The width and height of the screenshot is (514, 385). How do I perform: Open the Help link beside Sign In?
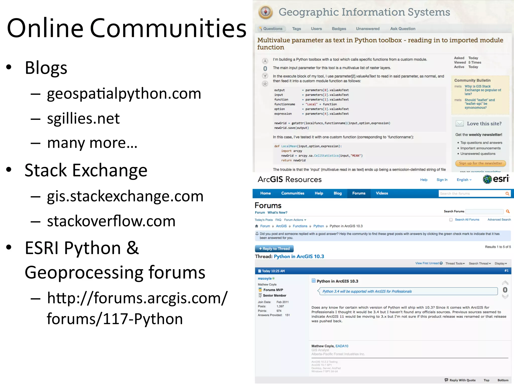coord(424,180)
